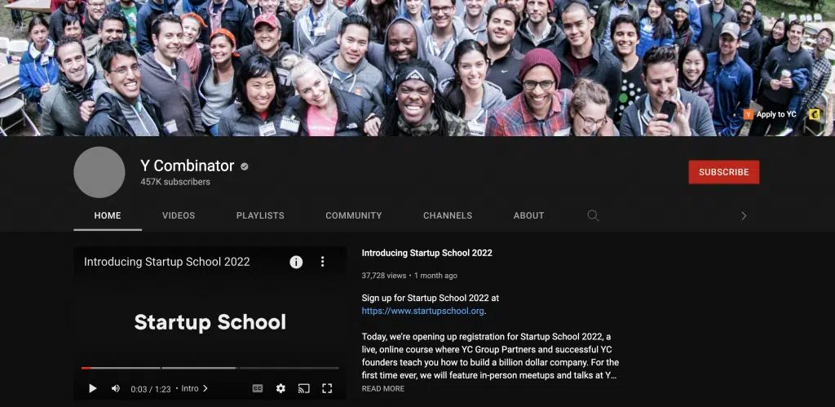Image resolution: width=835 pixels, height=407 pixels.
Task: Go to the Community tab
Action: 353,215
